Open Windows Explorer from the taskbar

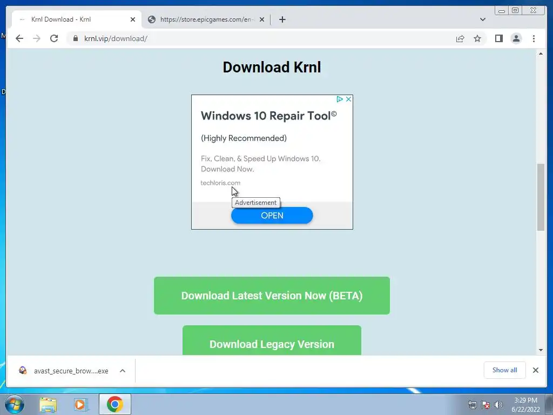pyautogui.click(x=48, y=404)
